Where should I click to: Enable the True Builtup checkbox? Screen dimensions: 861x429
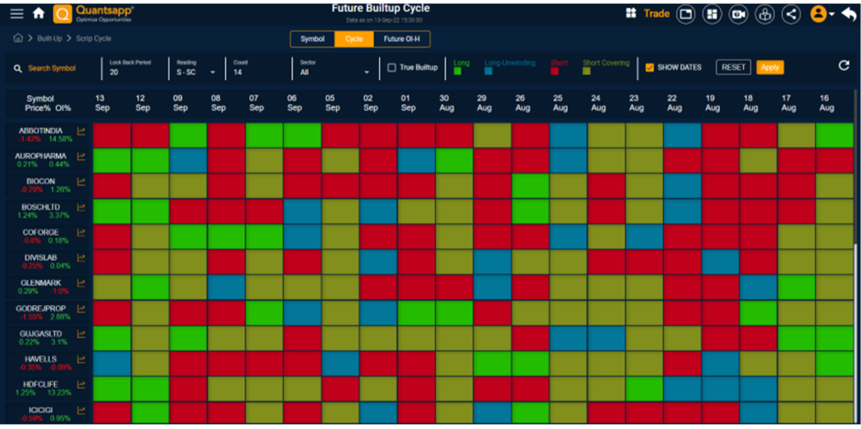[x=392, y=67]
